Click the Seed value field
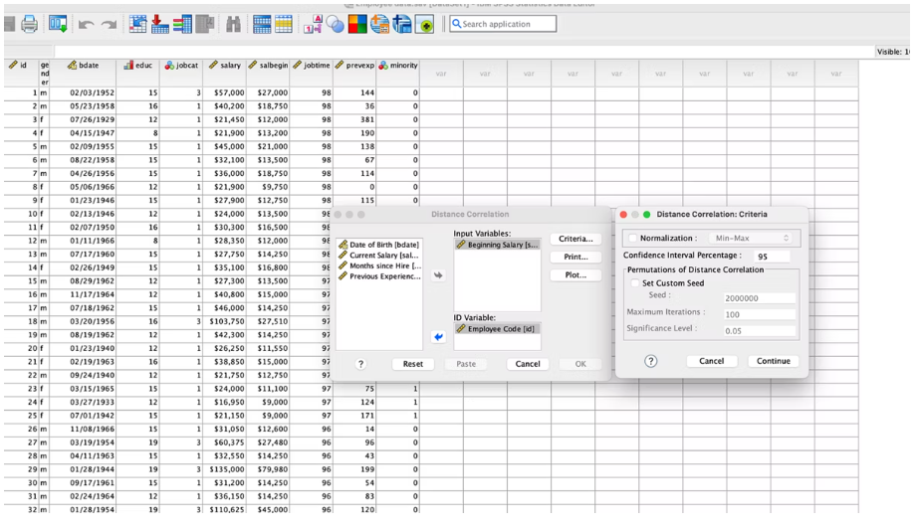 click(x=760, y=298)
